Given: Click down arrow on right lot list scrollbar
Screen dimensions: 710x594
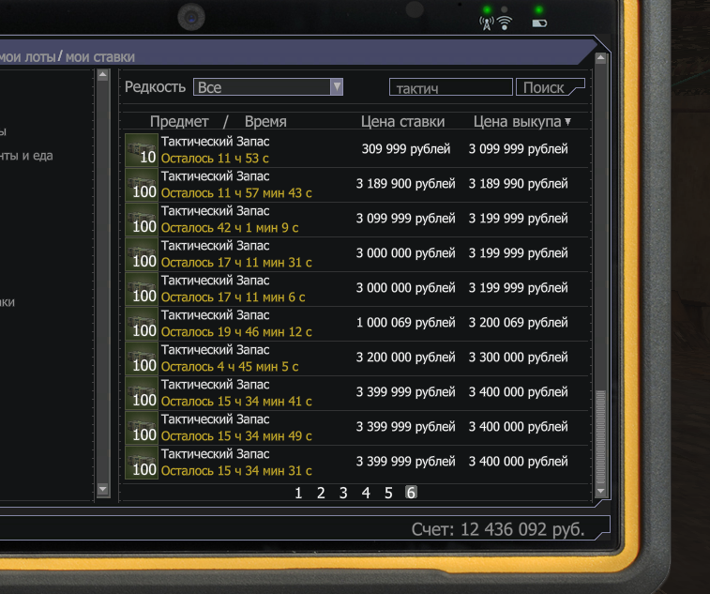Looking at the screenshot, I should [x=600, y=491].
